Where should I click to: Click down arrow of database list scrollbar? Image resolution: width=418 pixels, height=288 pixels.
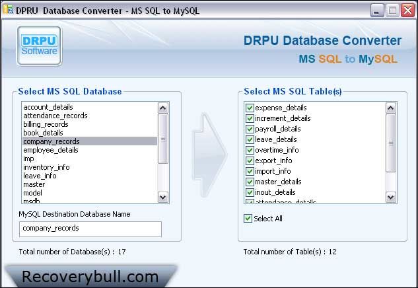[x=163, y=198]
